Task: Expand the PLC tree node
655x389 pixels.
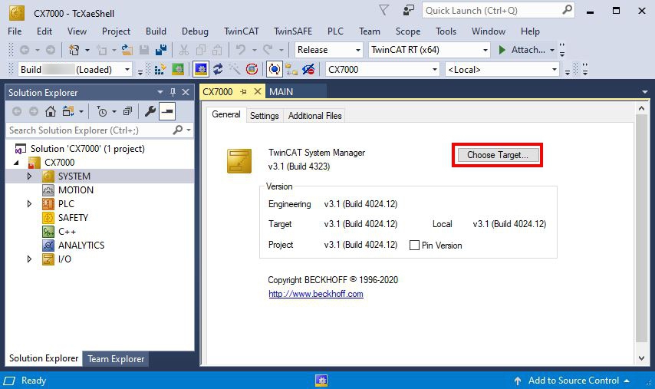Action: [29, 204]
